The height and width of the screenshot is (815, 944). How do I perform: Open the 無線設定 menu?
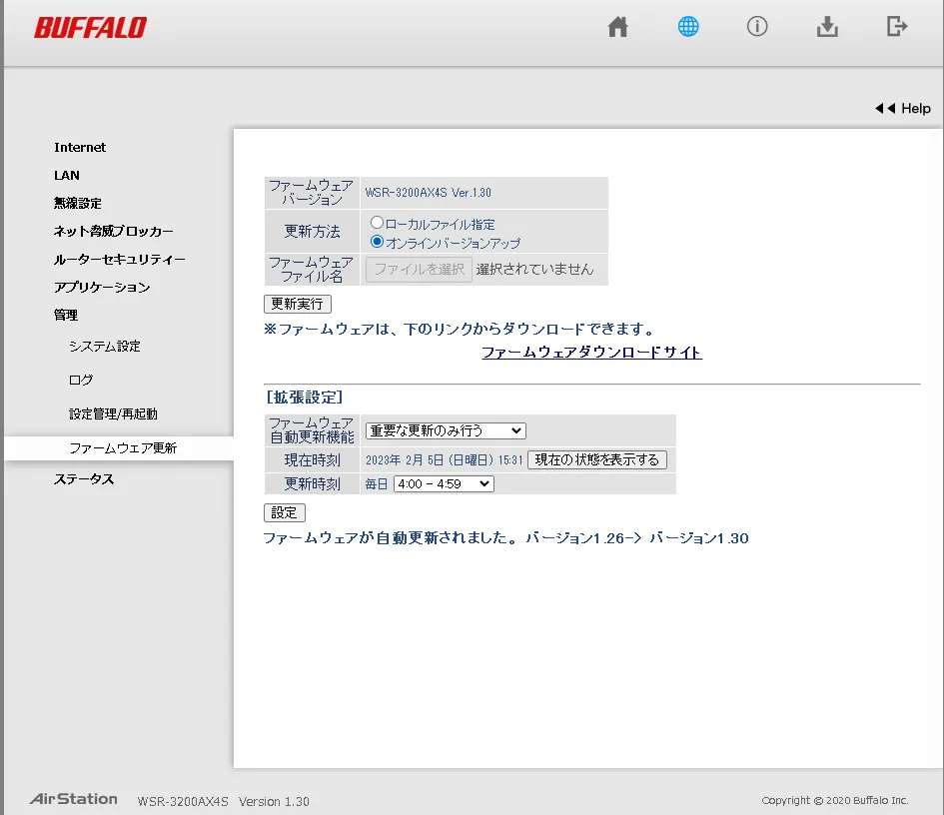pos(78,204)
